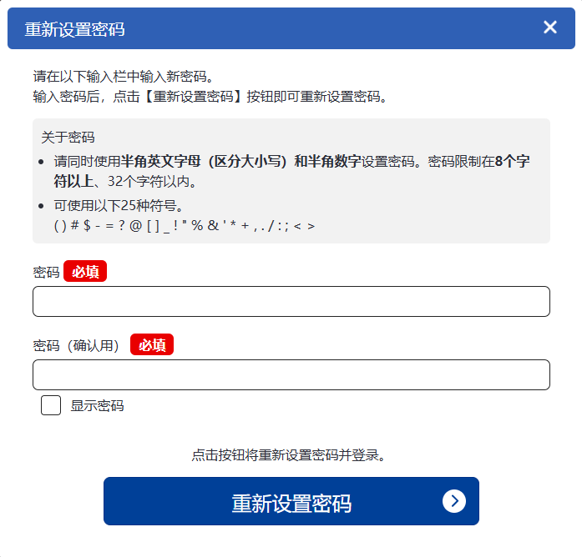Close the 重新设置密码 dialog with X
582x557 pixels.
tap(550, 28)
